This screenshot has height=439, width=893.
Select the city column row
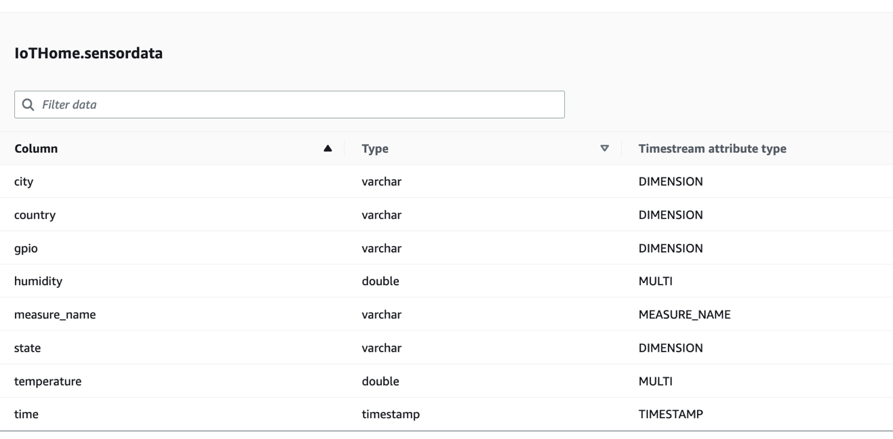pos(24,182)
